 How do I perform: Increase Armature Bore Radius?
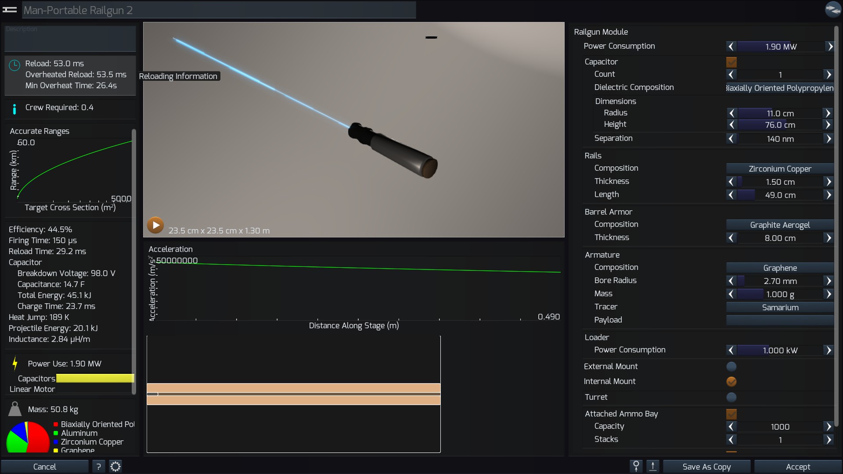click(x=828, y=281)
